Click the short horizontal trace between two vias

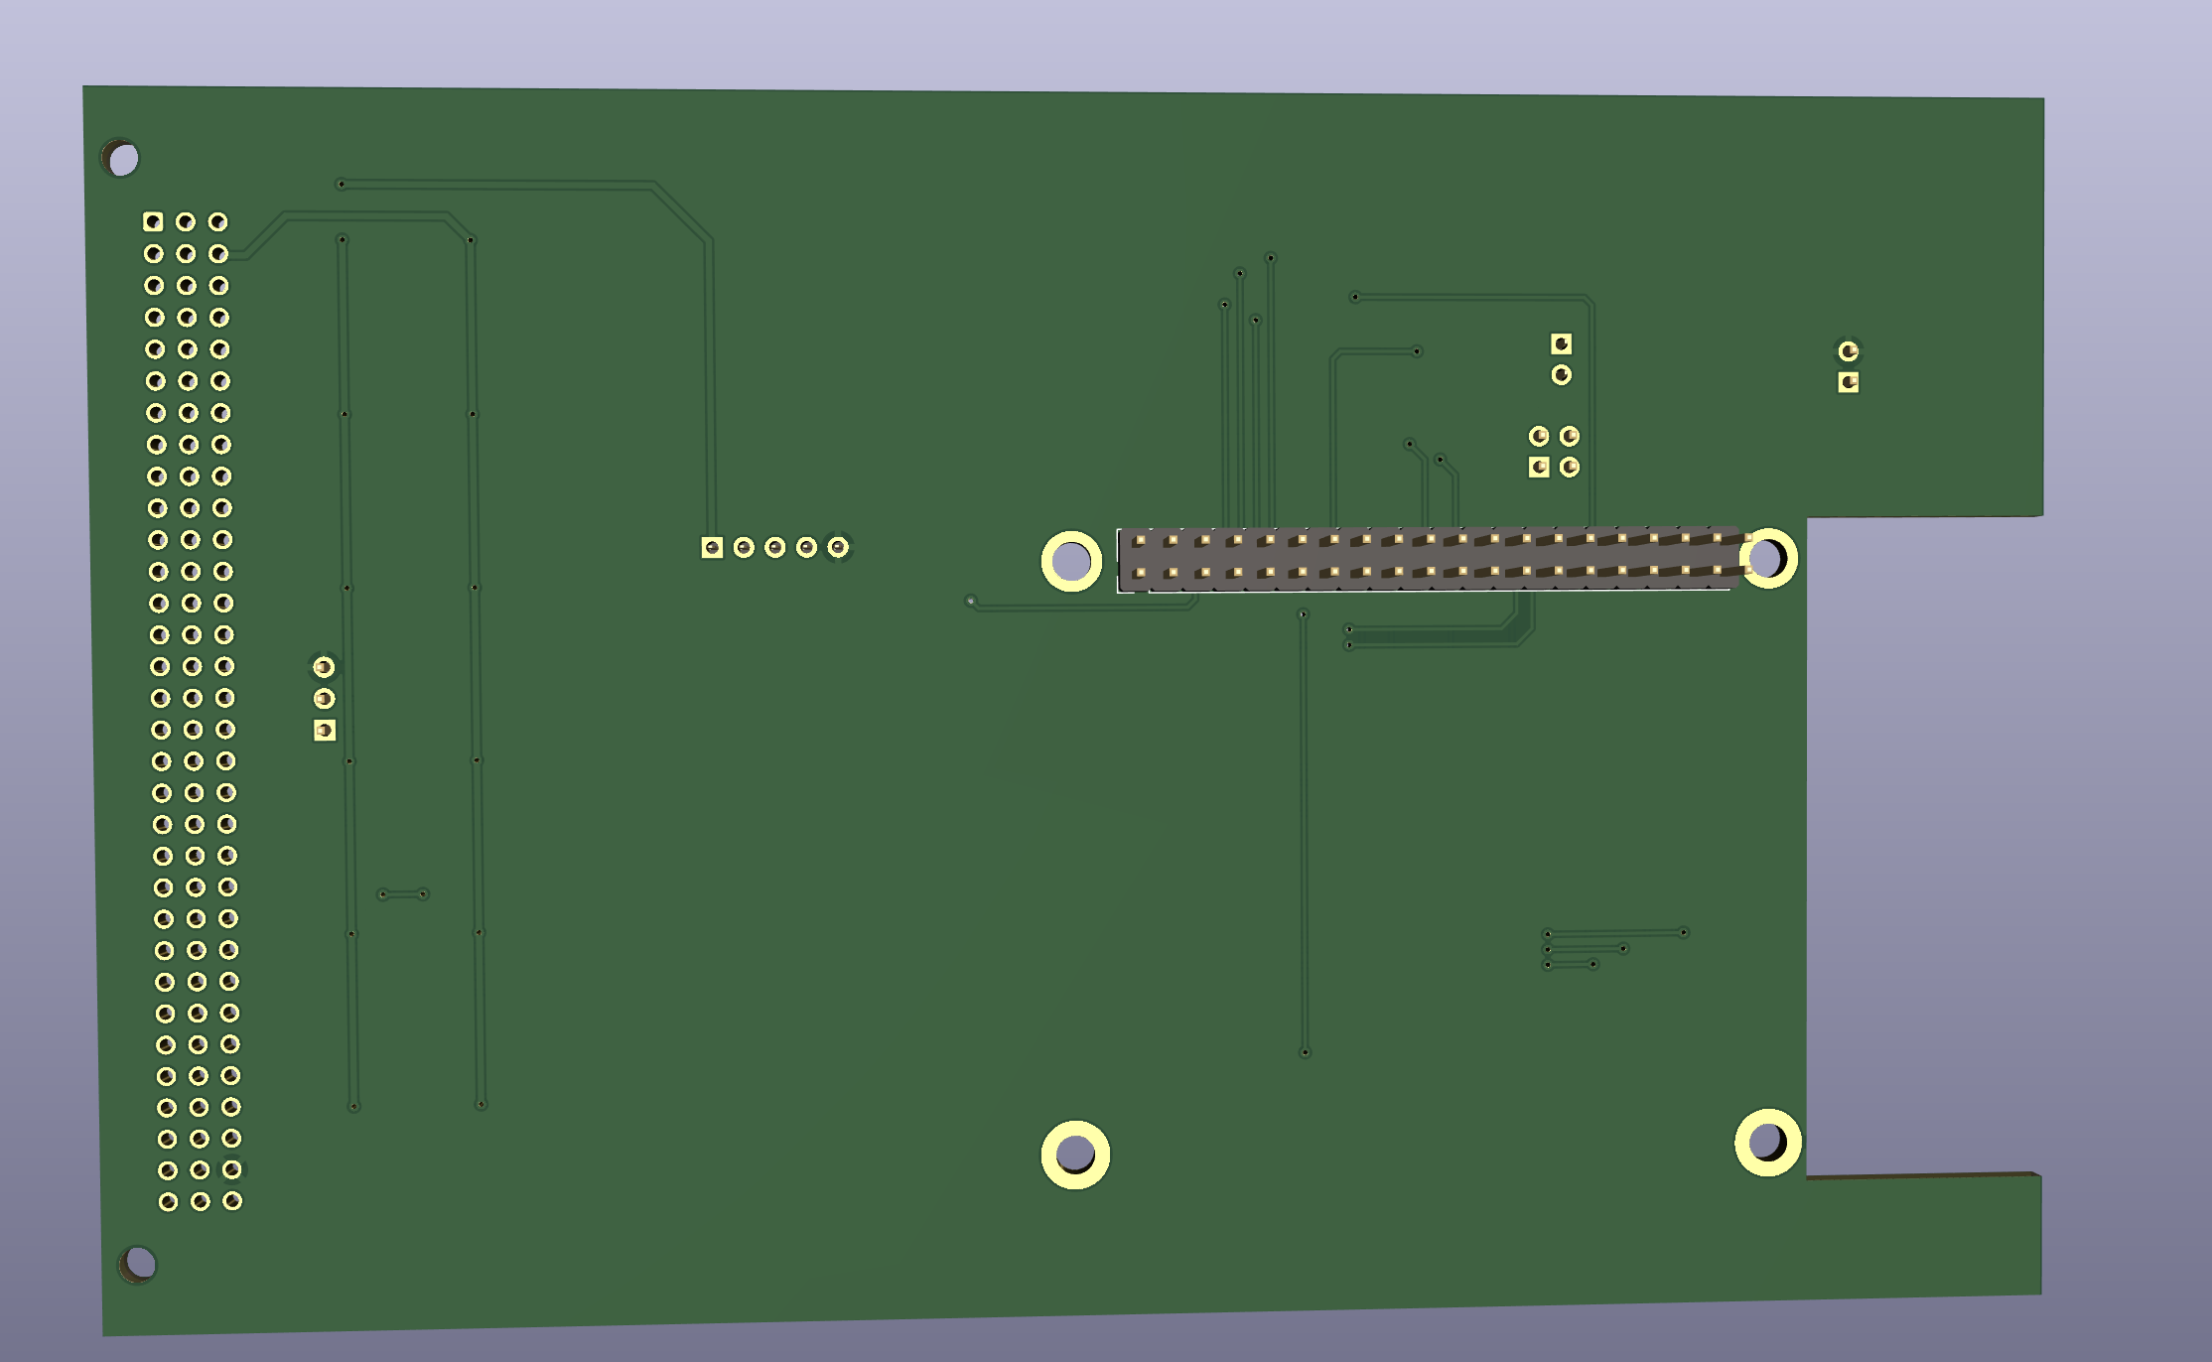coord(403,894)
